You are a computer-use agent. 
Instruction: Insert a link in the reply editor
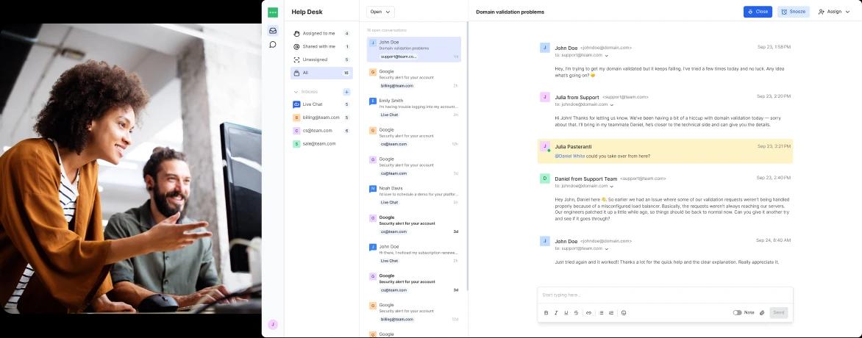[588, 313]
